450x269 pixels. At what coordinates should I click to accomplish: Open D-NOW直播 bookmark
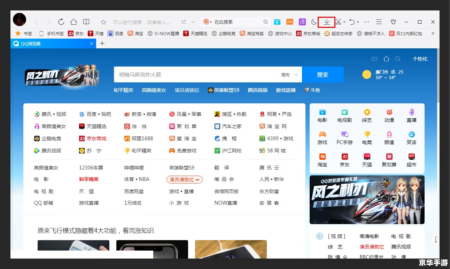(x=163, y=33)
